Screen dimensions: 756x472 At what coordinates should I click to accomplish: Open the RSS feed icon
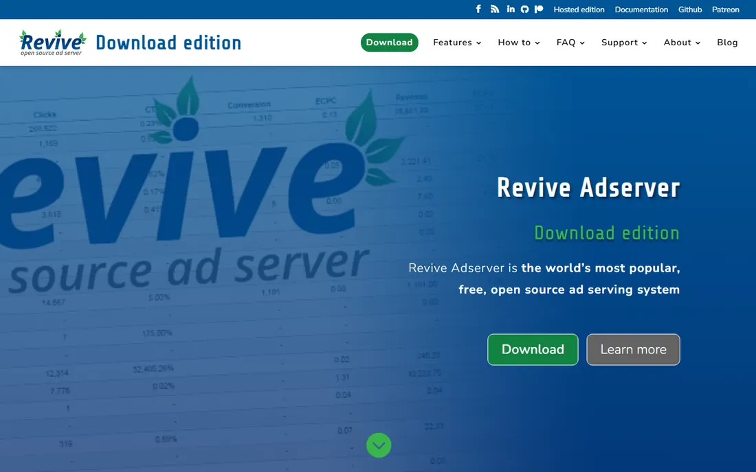tap(495, 9)
